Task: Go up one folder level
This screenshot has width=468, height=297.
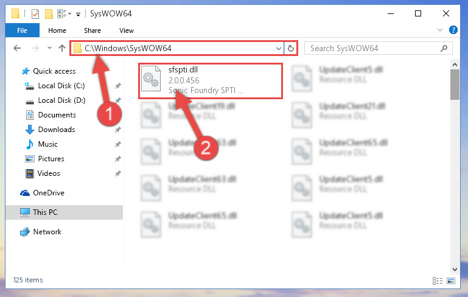Action: pos(62,48)
